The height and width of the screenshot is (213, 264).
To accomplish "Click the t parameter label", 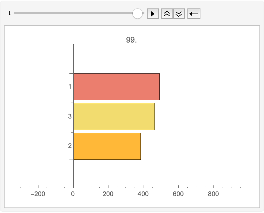I will 9,13.
